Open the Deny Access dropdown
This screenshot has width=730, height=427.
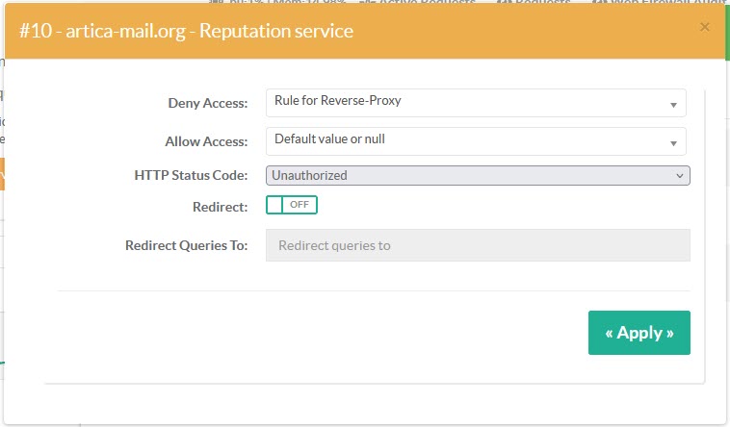[x=467, y=103]
